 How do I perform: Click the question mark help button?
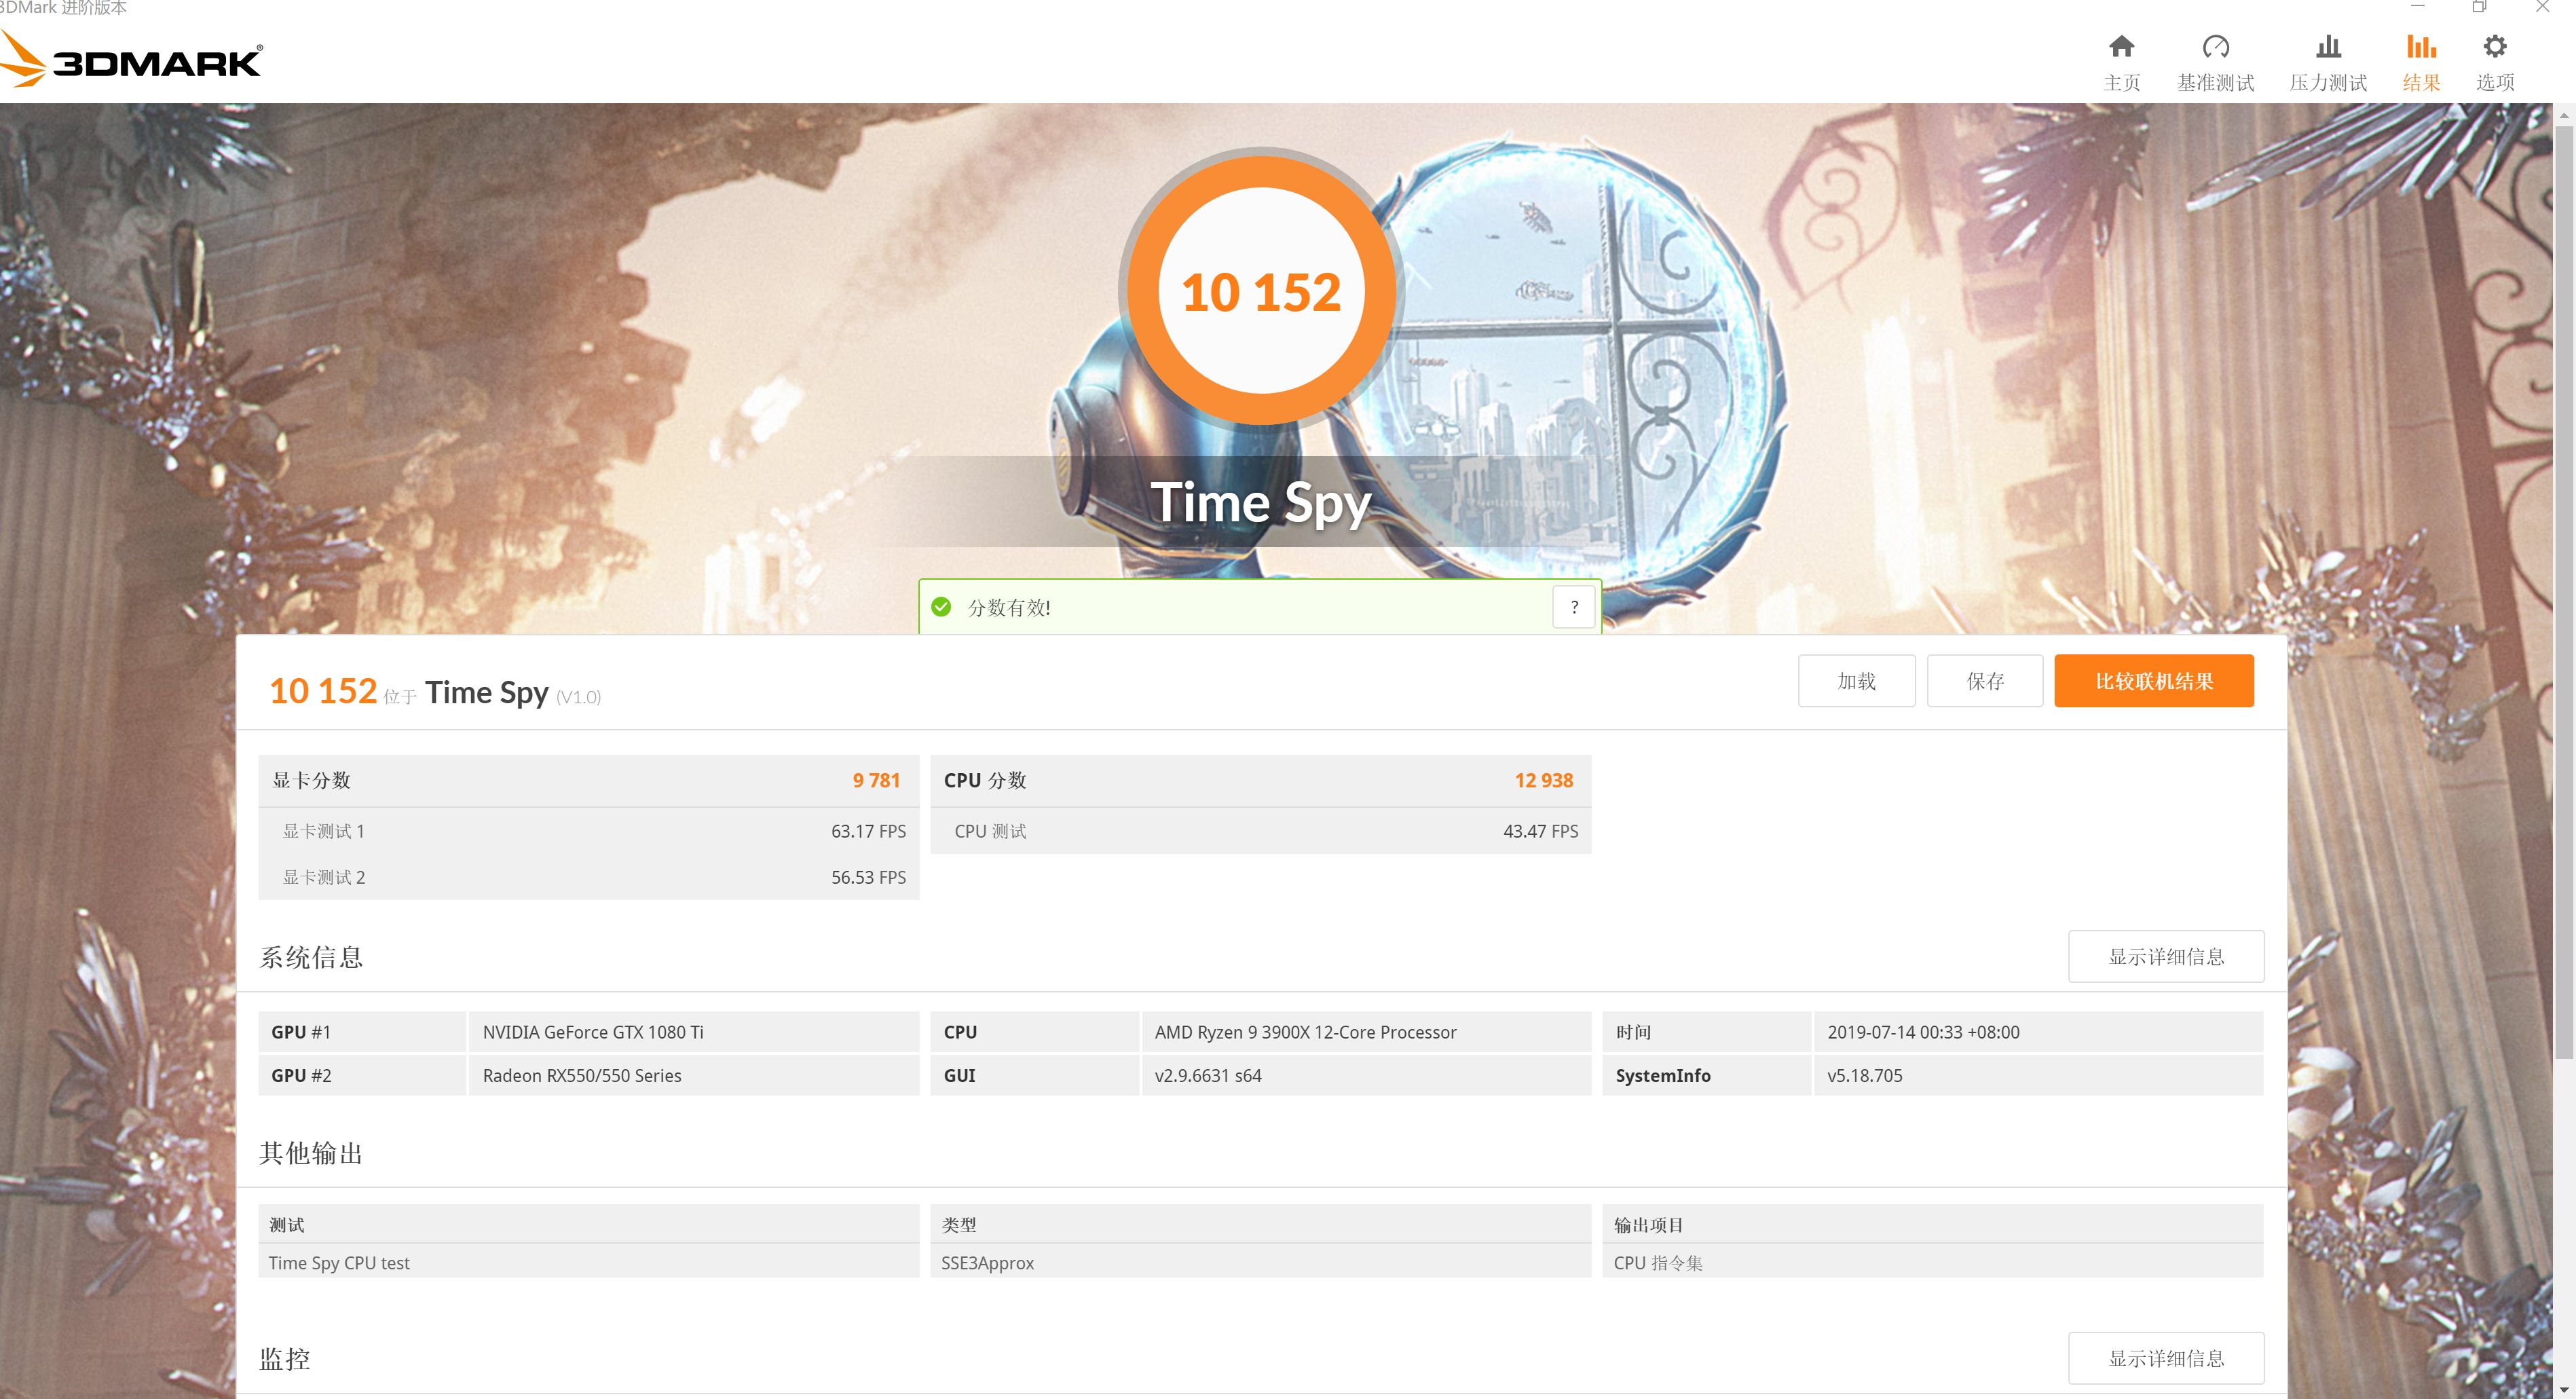tap(1574, 607)
